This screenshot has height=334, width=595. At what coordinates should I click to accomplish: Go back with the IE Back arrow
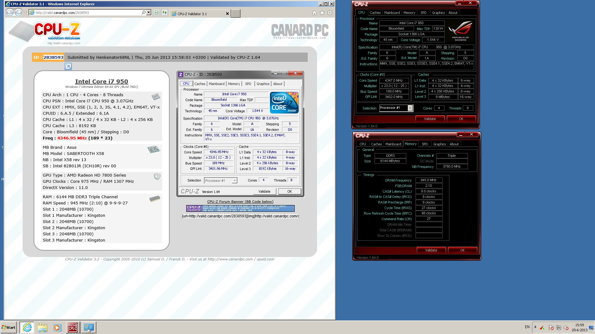(10, 12)
